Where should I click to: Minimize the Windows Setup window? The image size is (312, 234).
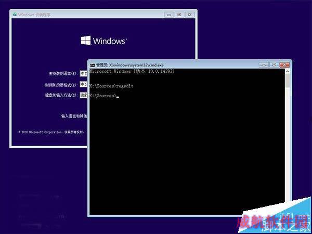tap(168, 15)
